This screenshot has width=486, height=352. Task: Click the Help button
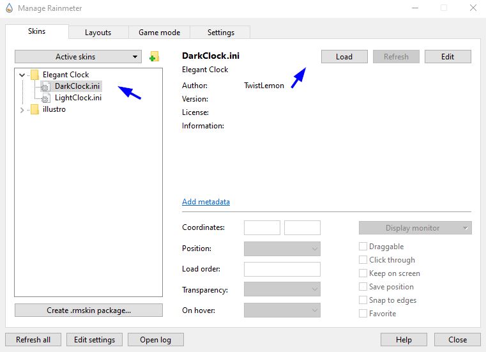[x=404, y=340]
